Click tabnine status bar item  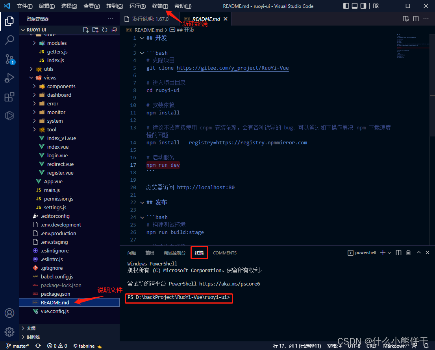tap(87, 346)
